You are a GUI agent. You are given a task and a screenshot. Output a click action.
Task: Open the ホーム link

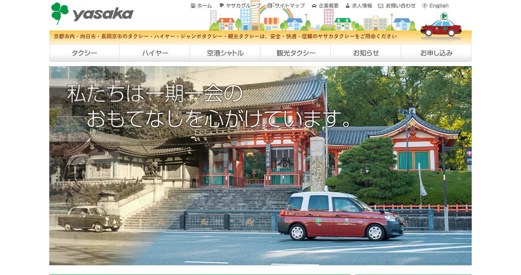(204, 6)
